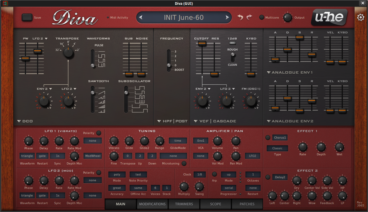This screenshot has height=212, width=368.
Task: Switch to the MAIN tab
Action: (121, 204)
